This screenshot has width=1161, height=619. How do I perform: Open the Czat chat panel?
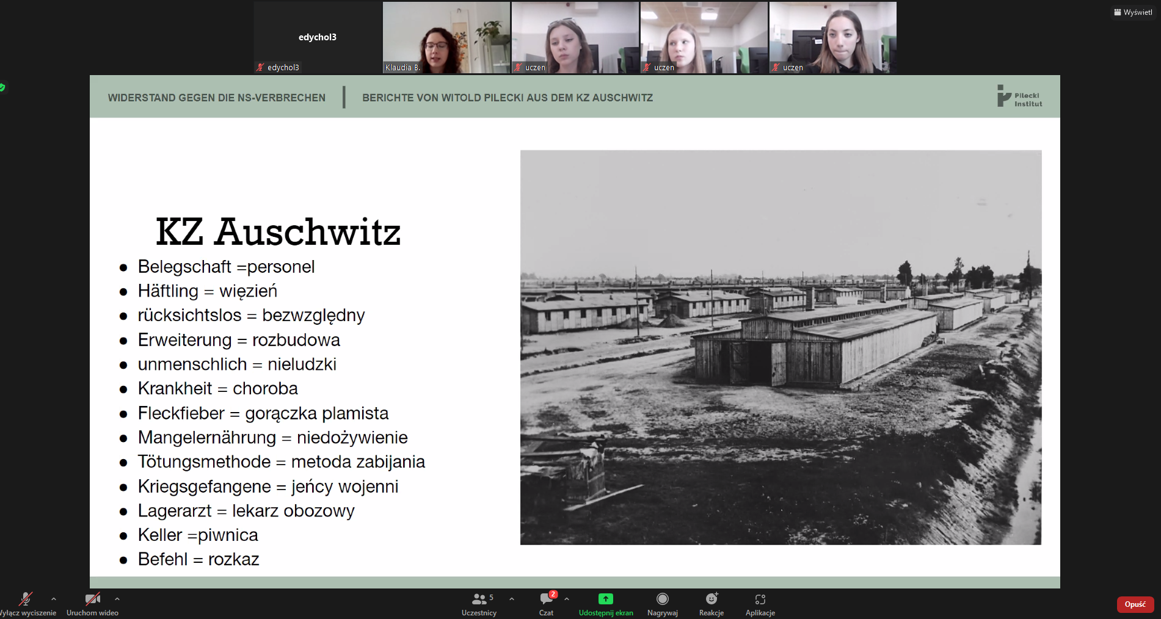pyautogui.click(x=546, y=603)
